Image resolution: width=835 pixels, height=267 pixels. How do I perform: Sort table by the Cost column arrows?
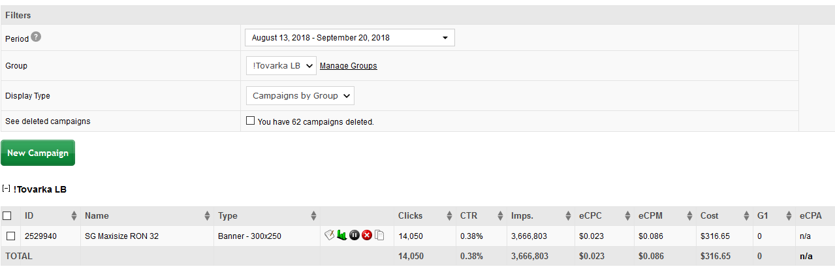(x=746, y=215)
